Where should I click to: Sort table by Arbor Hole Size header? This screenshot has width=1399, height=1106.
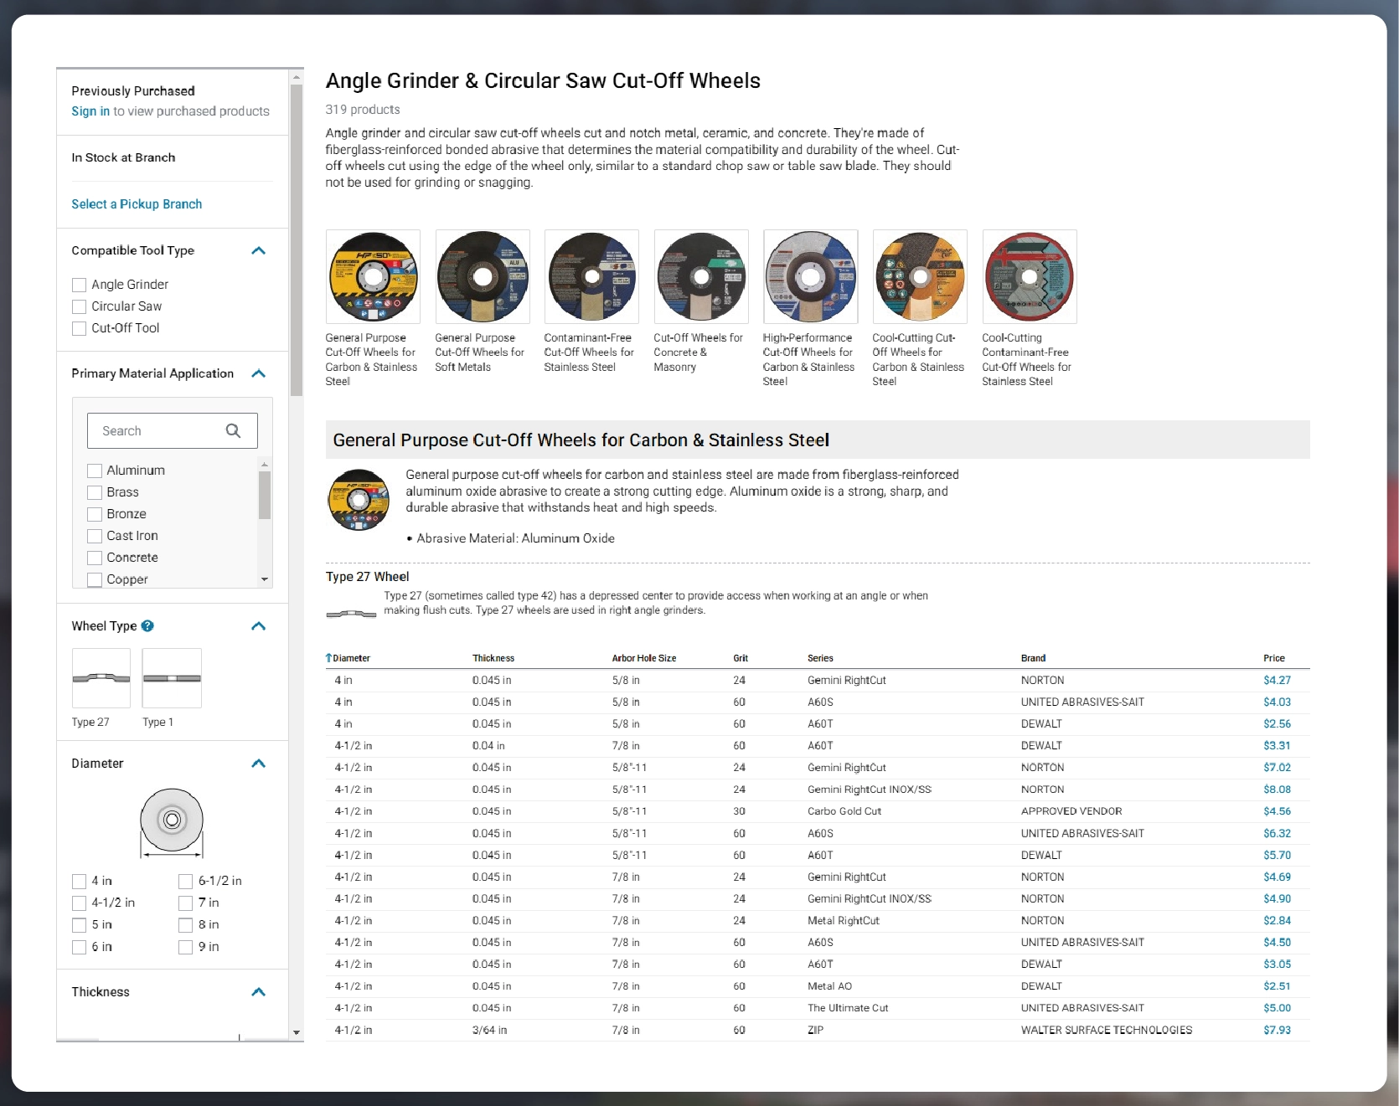coord(644,658)
